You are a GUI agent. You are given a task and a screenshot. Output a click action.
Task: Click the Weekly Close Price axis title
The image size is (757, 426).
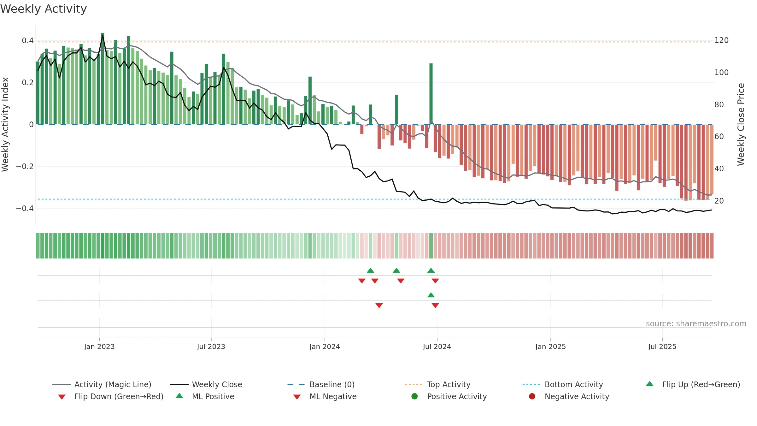741,124
